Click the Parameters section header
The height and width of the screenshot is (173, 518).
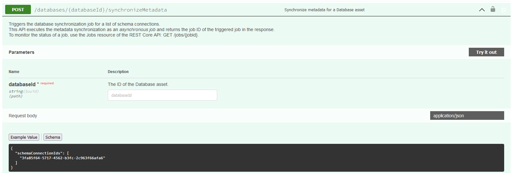coord(22,52)
